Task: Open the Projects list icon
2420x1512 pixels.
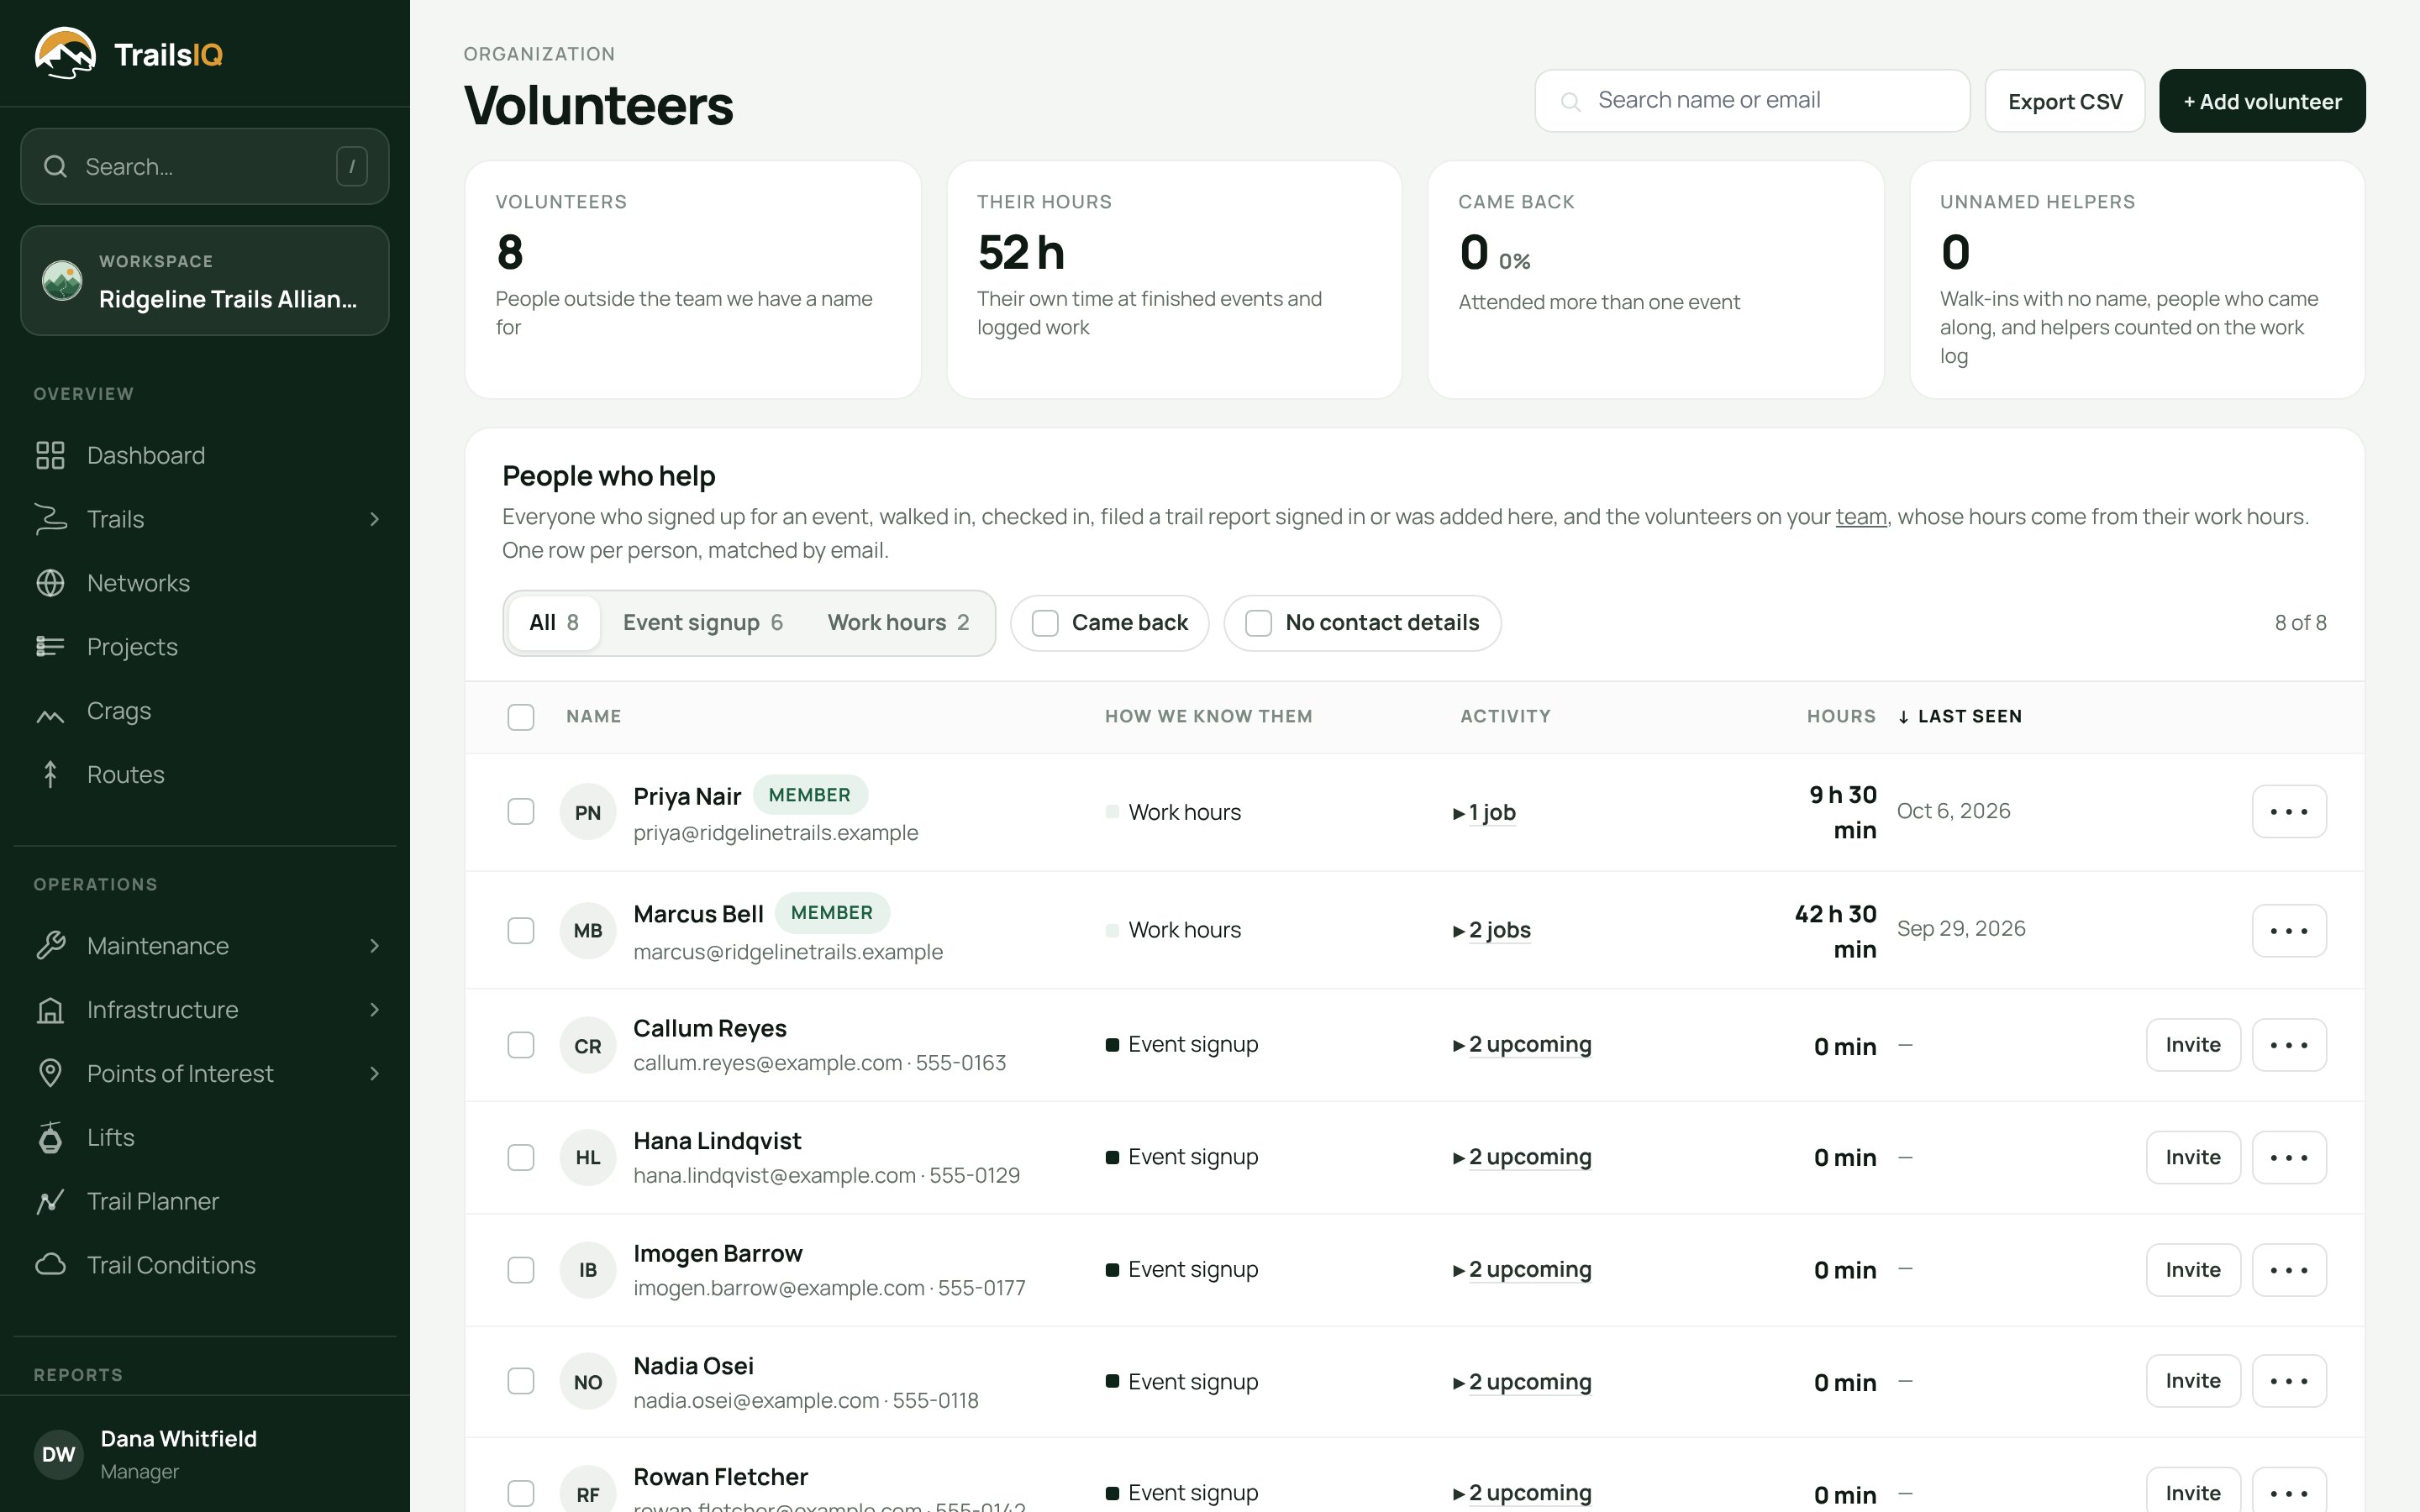Action: (x=50, y=647)
